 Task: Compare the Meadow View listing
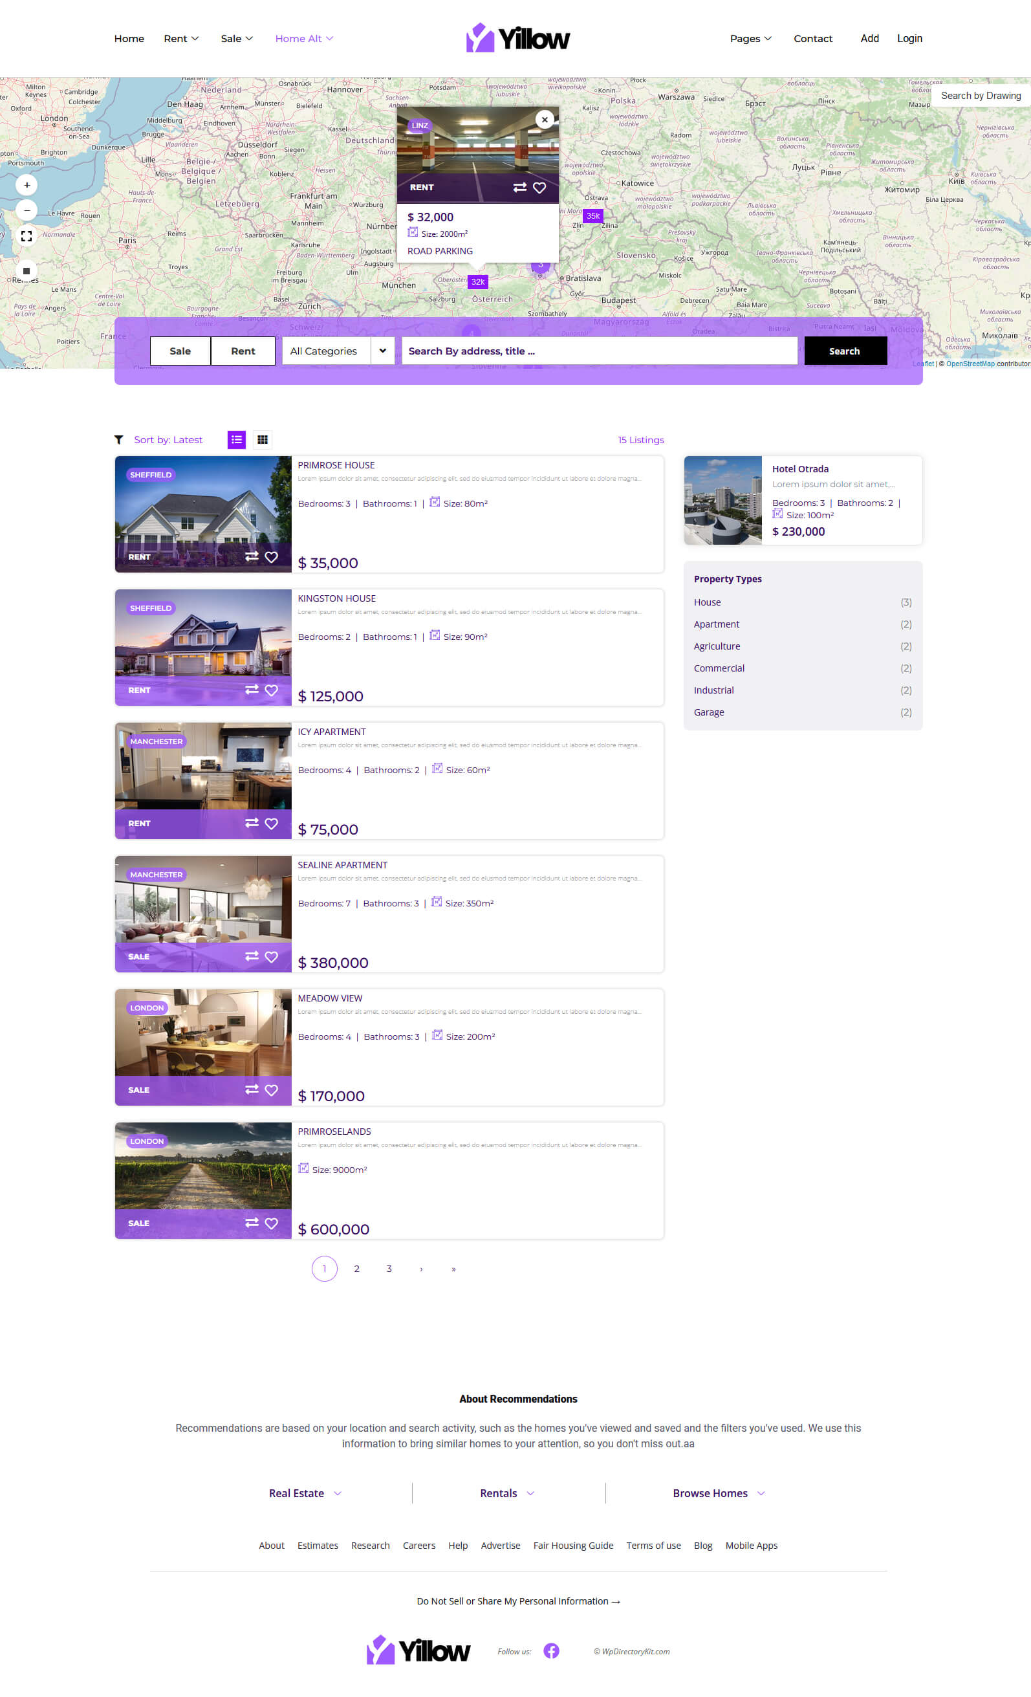[252, 1089]
